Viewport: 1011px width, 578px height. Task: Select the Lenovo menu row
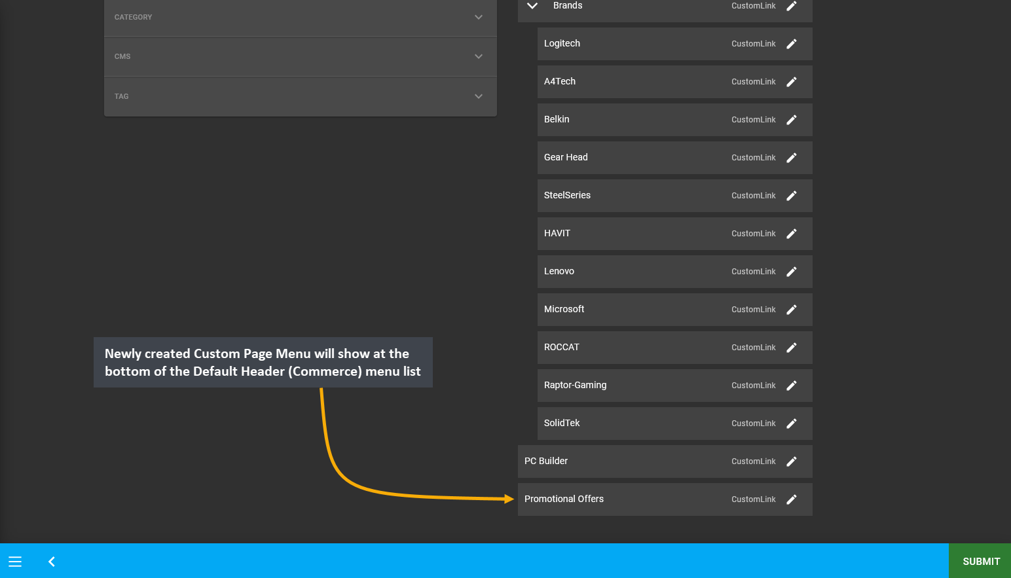pos(674,272)
